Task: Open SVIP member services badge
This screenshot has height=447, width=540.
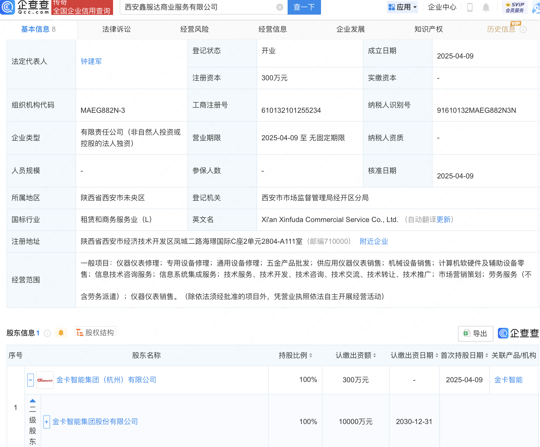Action: point(515,7)
